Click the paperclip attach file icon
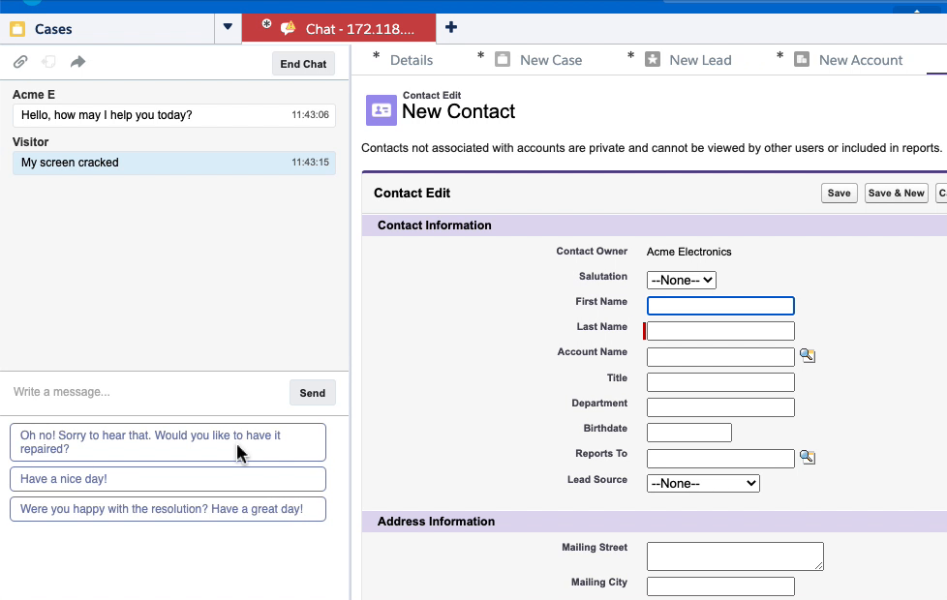 pyautogui.click(x=19, y=62)
